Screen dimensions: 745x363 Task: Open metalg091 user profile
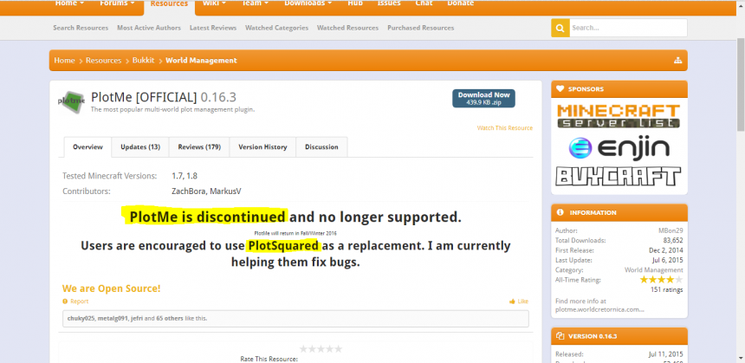coord(113,318)
